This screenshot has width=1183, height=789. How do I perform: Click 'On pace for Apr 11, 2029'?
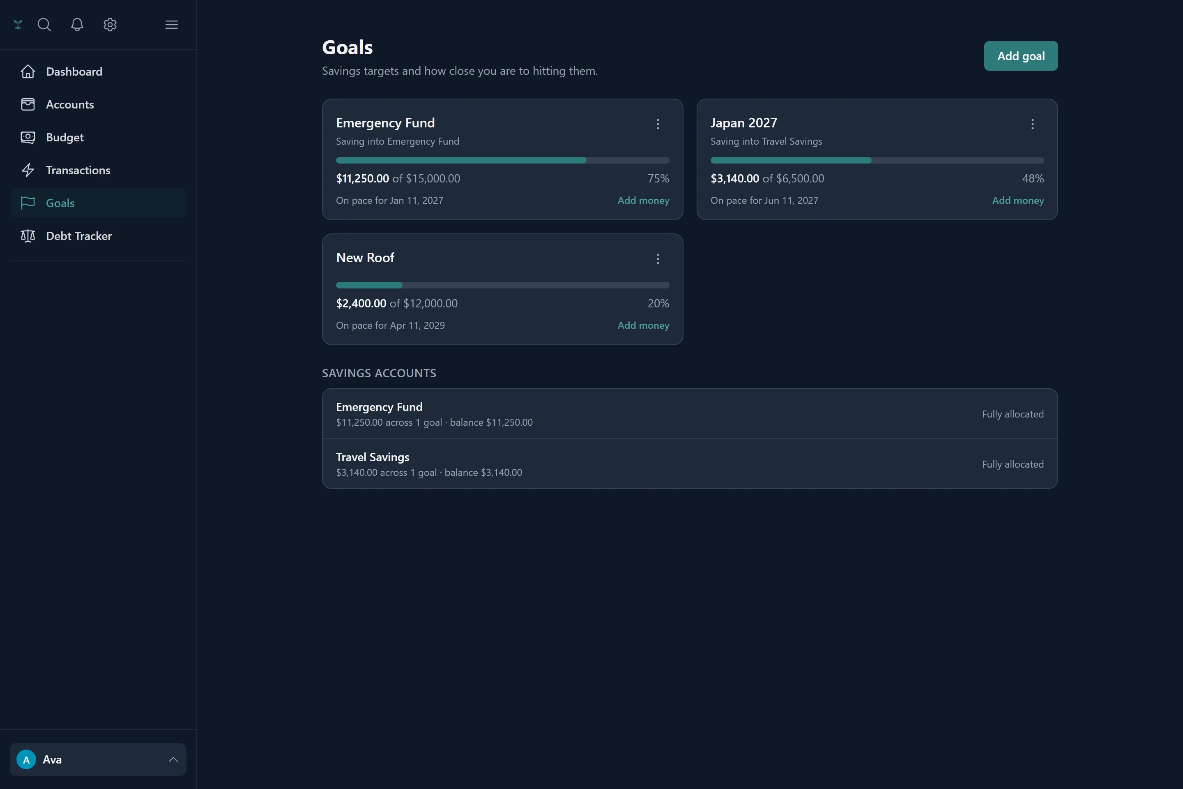tap(390, 325)
